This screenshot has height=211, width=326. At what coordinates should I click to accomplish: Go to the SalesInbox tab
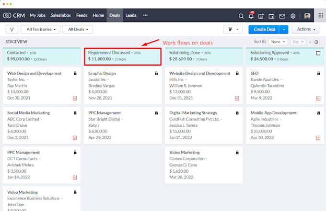pyautogui.click(x=61, y=15)
